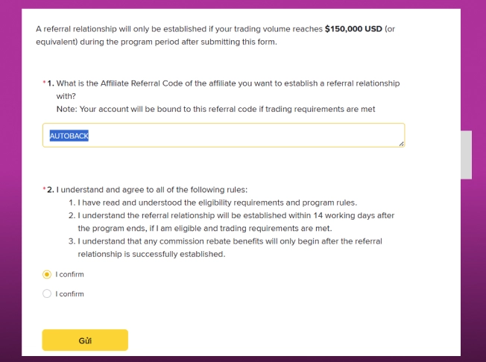Click the Affiliate Referral Code text field
Image resolution: width=486 pixels, height=362 pixels.
click(224, 136)
